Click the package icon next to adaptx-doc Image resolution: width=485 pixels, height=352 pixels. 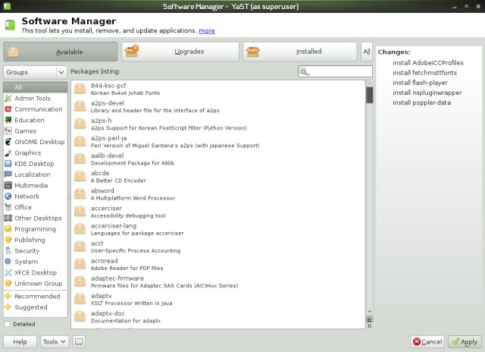[80, 316]
